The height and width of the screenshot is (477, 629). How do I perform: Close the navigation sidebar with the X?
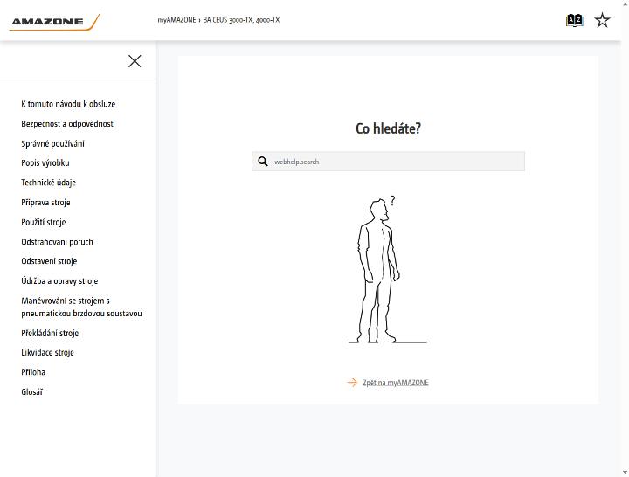135,61
